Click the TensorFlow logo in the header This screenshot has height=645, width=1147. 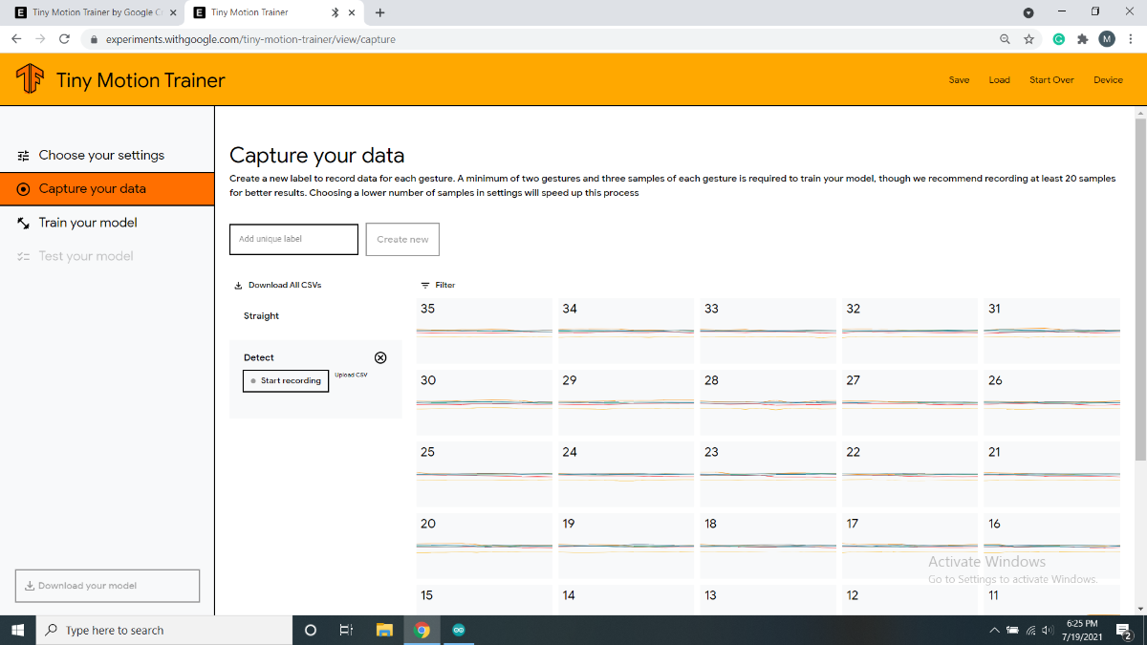click(x=30, y=79)
